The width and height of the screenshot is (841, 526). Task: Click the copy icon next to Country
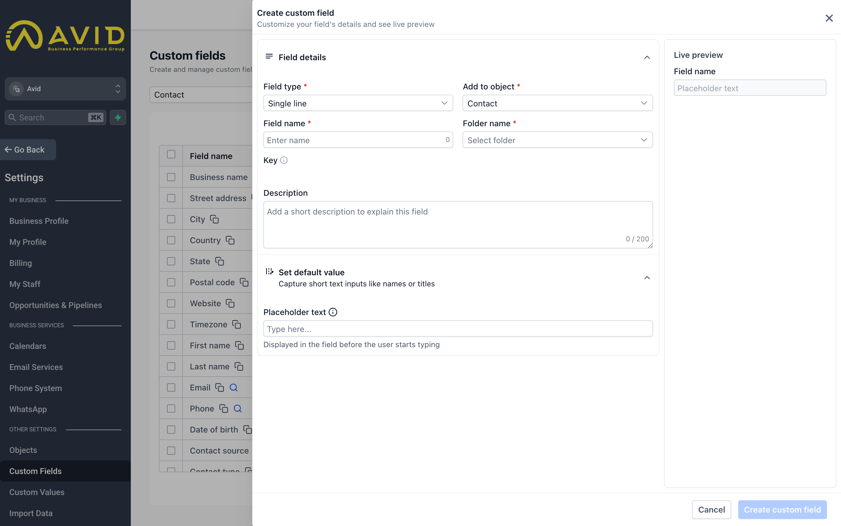pyautogui.click(x=230, y=240)
